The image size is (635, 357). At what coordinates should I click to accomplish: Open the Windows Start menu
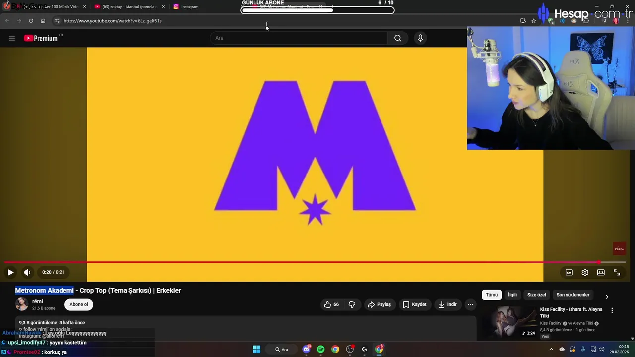[256, 349]
